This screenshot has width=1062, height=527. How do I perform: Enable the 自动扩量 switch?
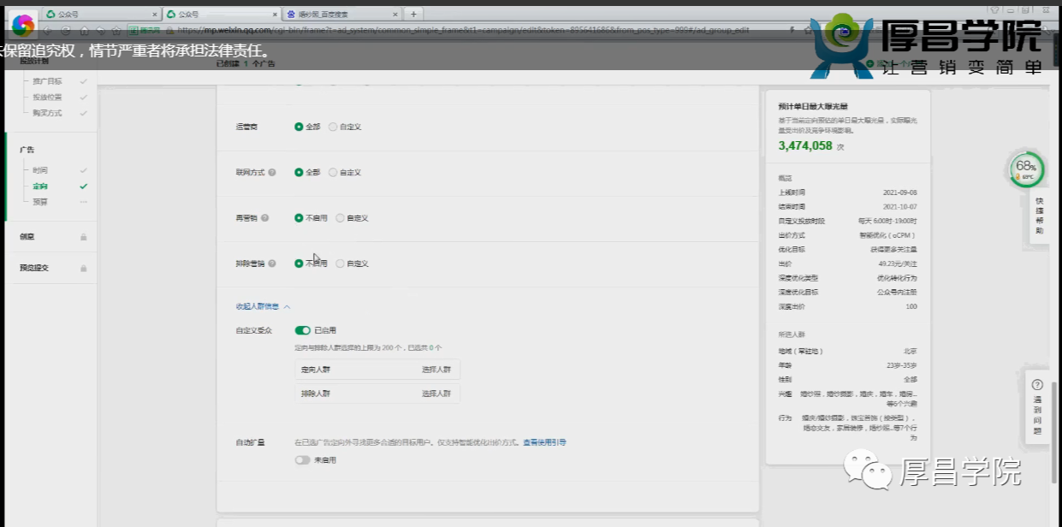click(x=302, y=460)
